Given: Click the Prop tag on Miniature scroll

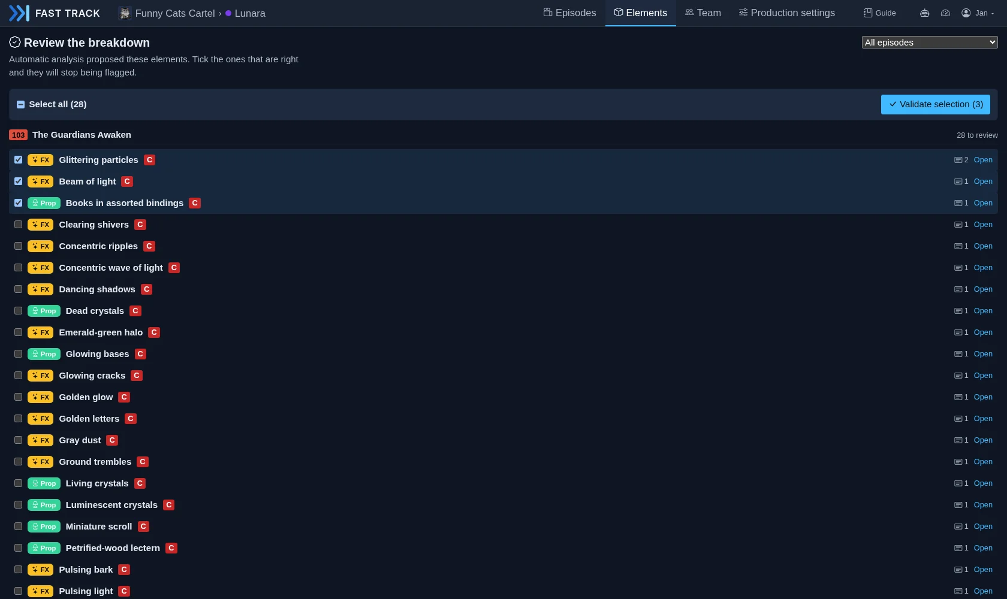Looking at the screenshot, I should pos(44,527).
